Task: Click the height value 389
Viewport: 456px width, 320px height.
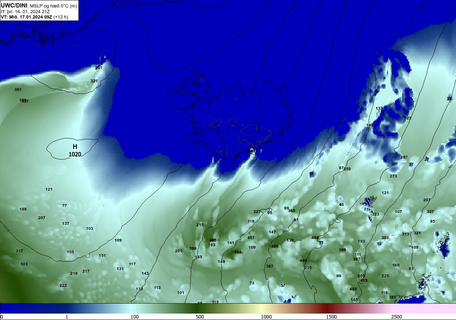Action: (342, 250)
